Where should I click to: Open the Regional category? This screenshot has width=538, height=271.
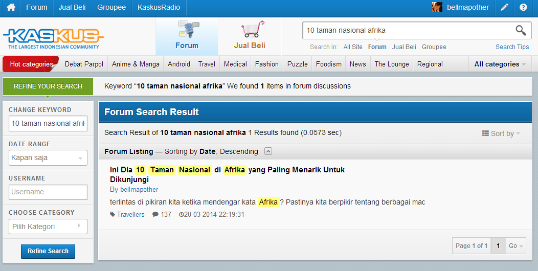point(430,64)
